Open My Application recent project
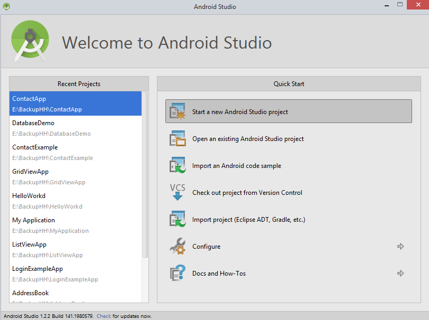Viewport: 429px width, 320px height. (x=76, y=225)
